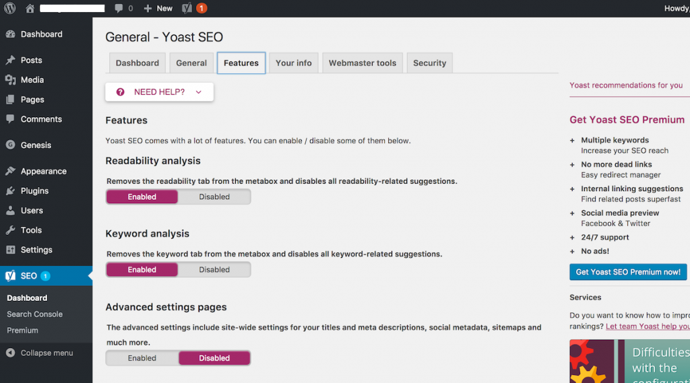Switch to the Your info tab
Screen dimensions: 690x383
(x=294, y=63)
